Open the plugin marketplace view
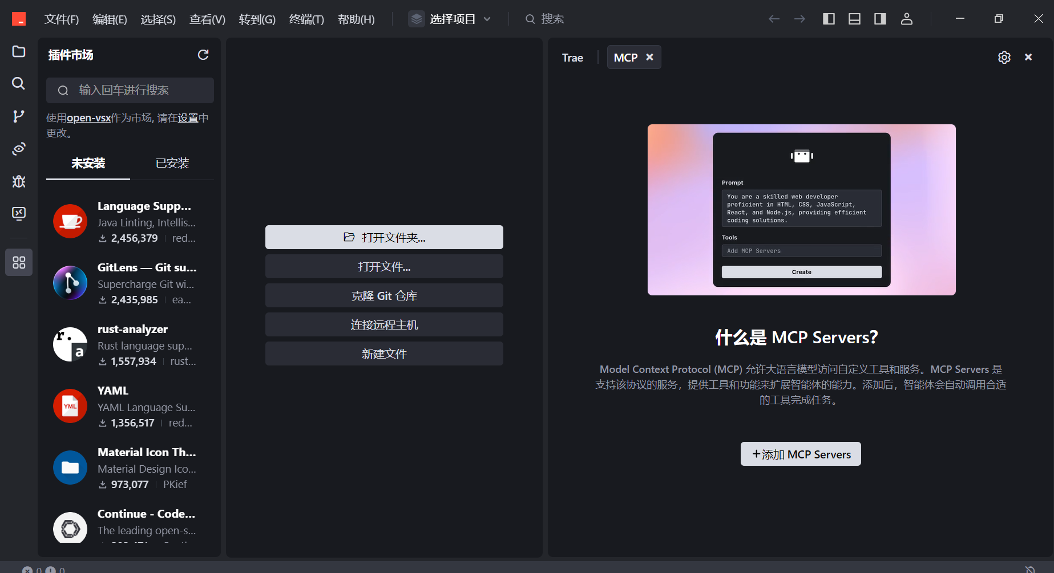1054x573 pixels. coord(18,262)
